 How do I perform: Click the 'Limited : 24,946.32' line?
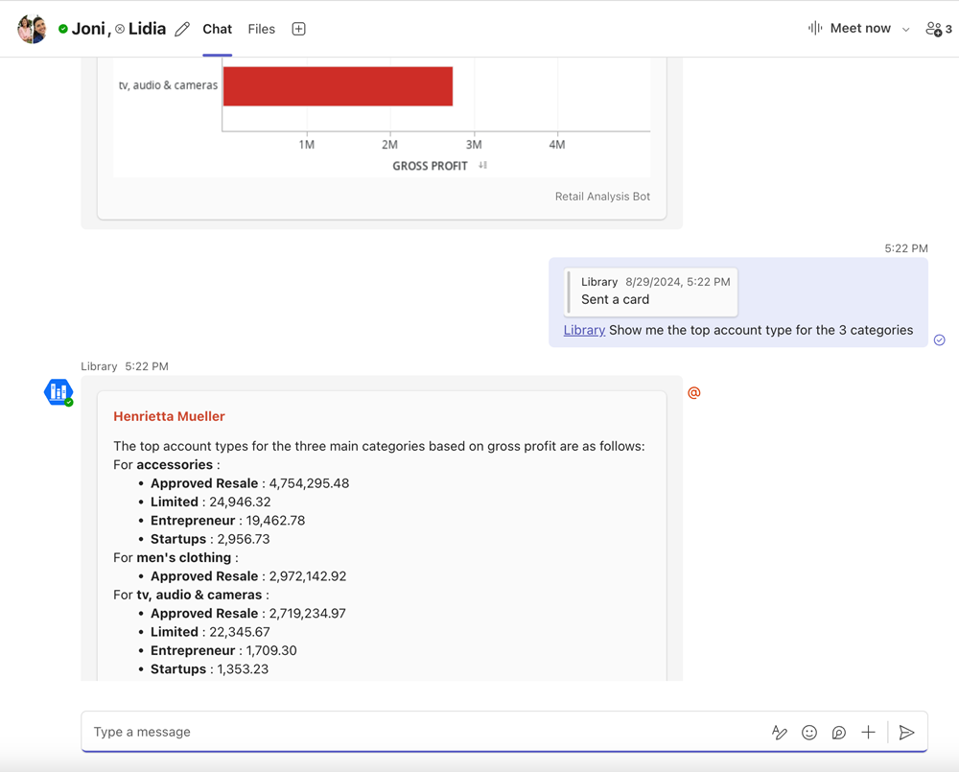[x=210, y=502]
